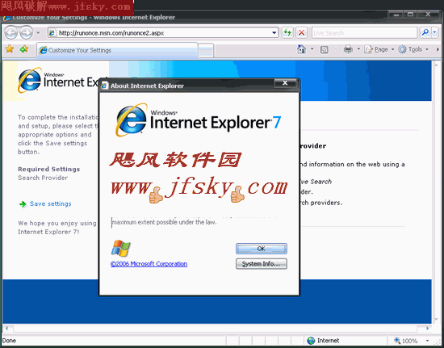The width and height of the screenshot is (444, 348).
Task: Open the ©2006 Microsoft Corporation link
Action: tap(149, 264)
